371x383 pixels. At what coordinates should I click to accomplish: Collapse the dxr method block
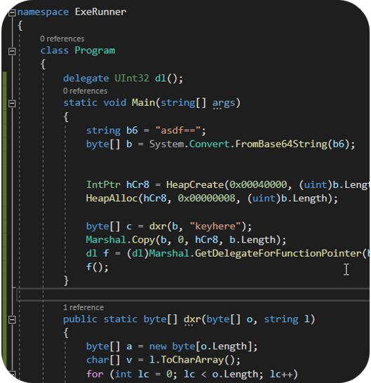click(x=12, y=320)
